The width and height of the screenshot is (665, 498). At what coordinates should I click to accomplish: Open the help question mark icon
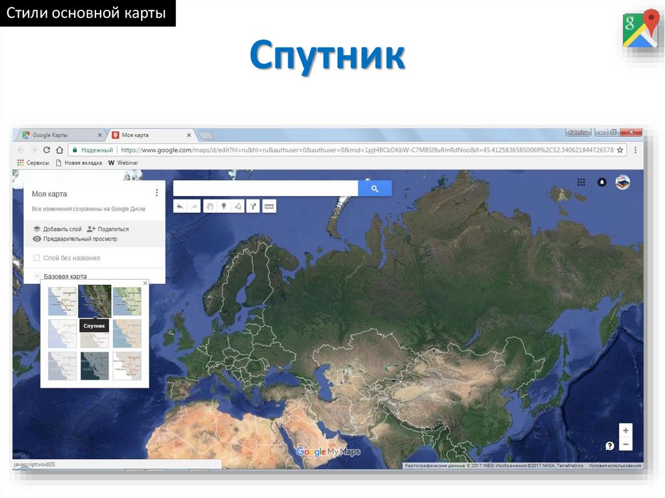[x=610, y=446]
